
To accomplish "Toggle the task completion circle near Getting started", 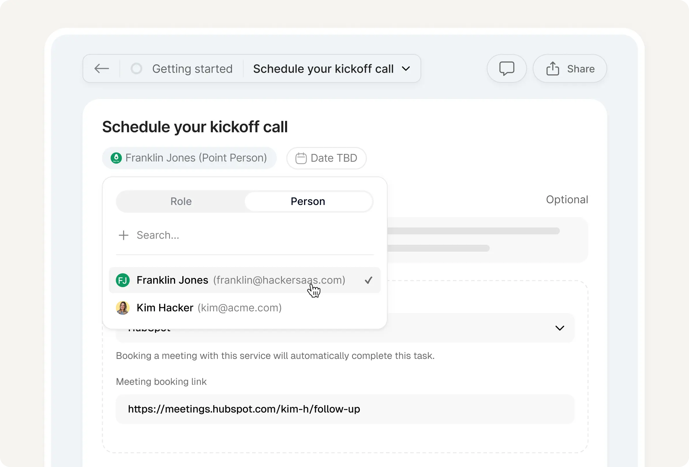I will 136,68.
